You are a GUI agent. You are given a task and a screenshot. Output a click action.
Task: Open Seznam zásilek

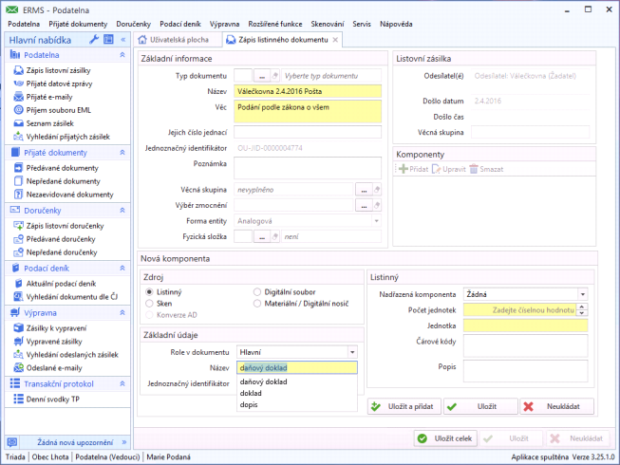tap(49, 123)
